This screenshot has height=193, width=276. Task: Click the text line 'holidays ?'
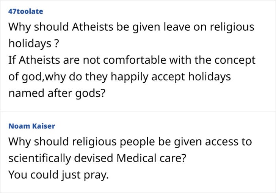pyautogui.click(x=33, y=44)
